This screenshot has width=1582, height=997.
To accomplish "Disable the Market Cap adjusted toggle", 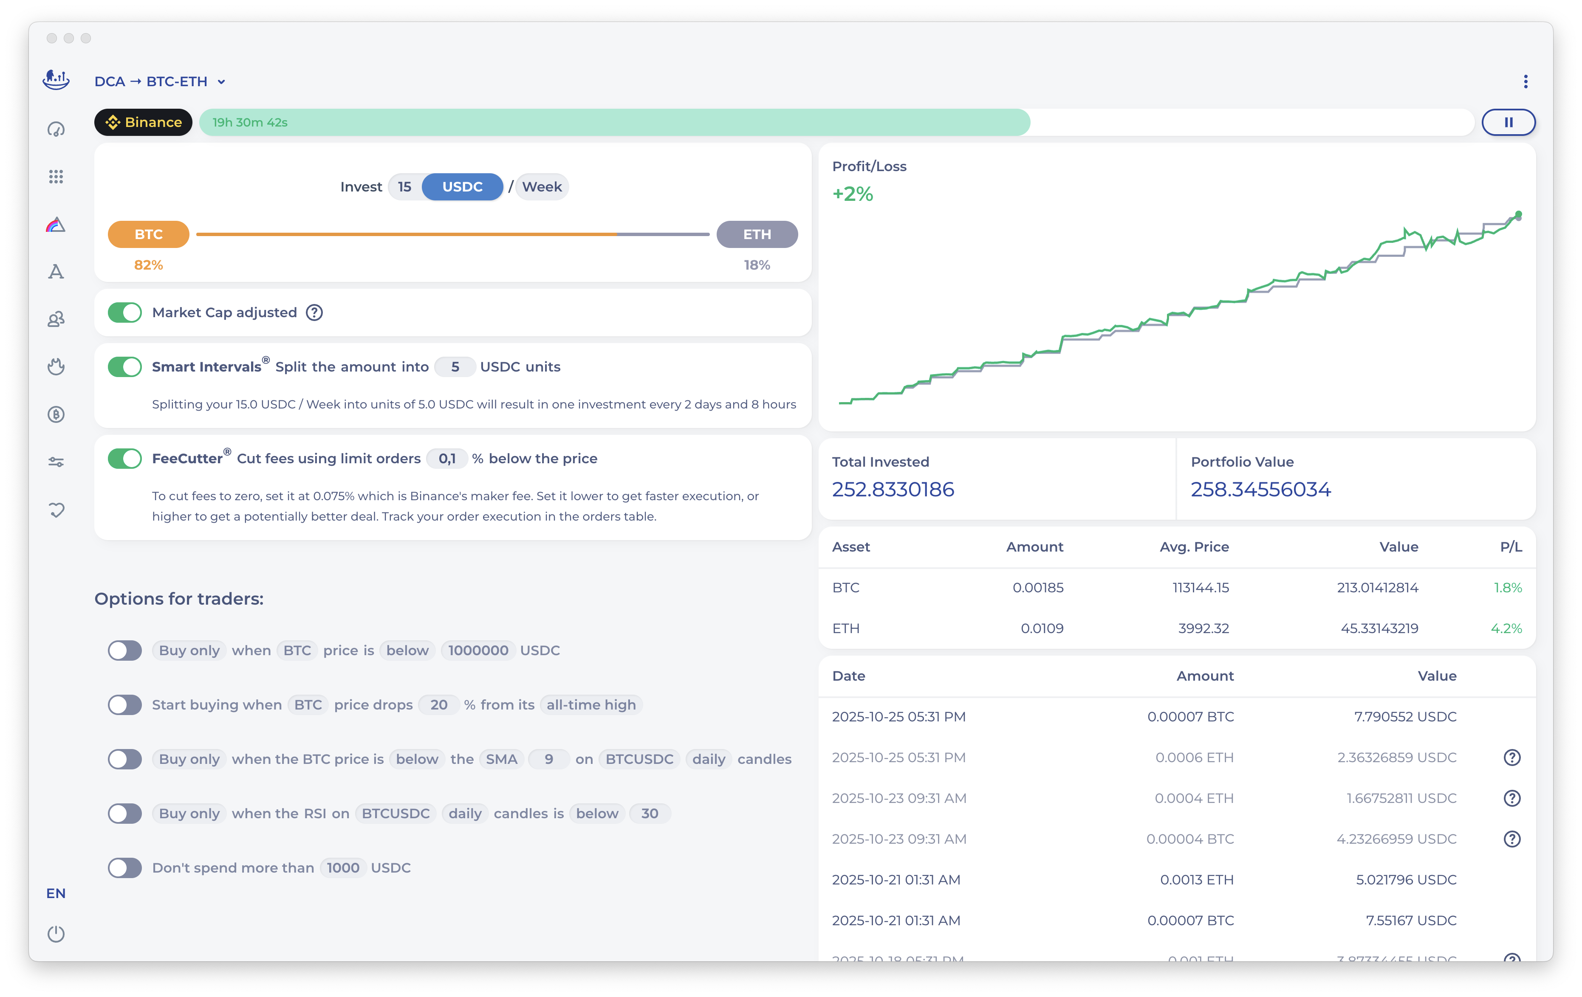I will pos(125,313).
